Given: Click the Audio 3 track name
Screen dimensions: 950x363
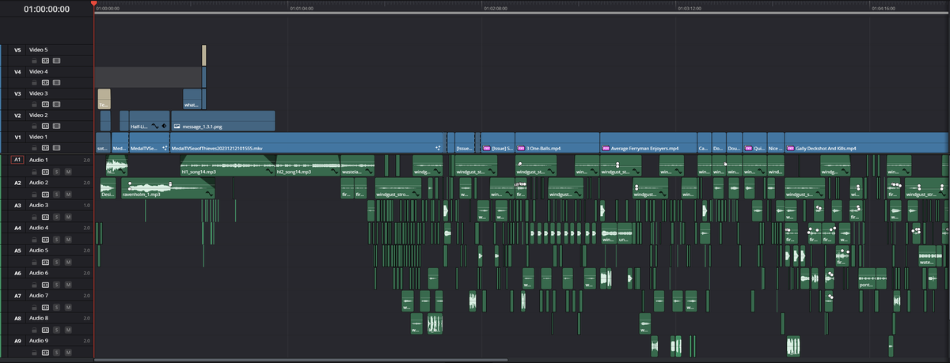Looking at the screenshot, I should click(39, 205).
